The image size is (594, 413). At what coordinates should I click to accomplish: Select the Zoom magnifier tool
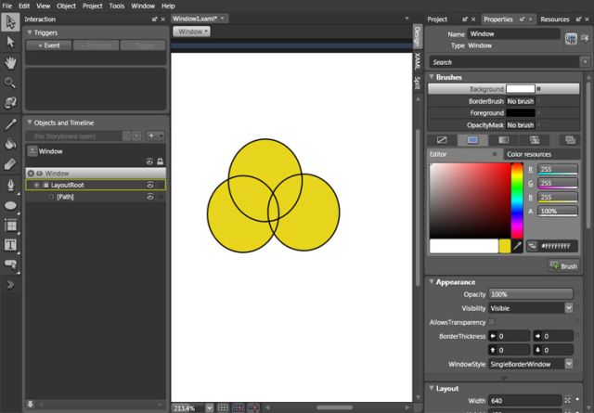[x=10, y=83]
